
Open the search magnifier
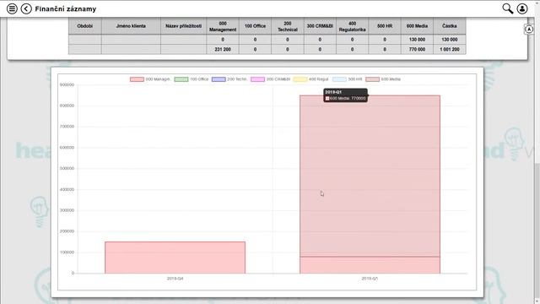pyautogui.click(x=507, y=8)
